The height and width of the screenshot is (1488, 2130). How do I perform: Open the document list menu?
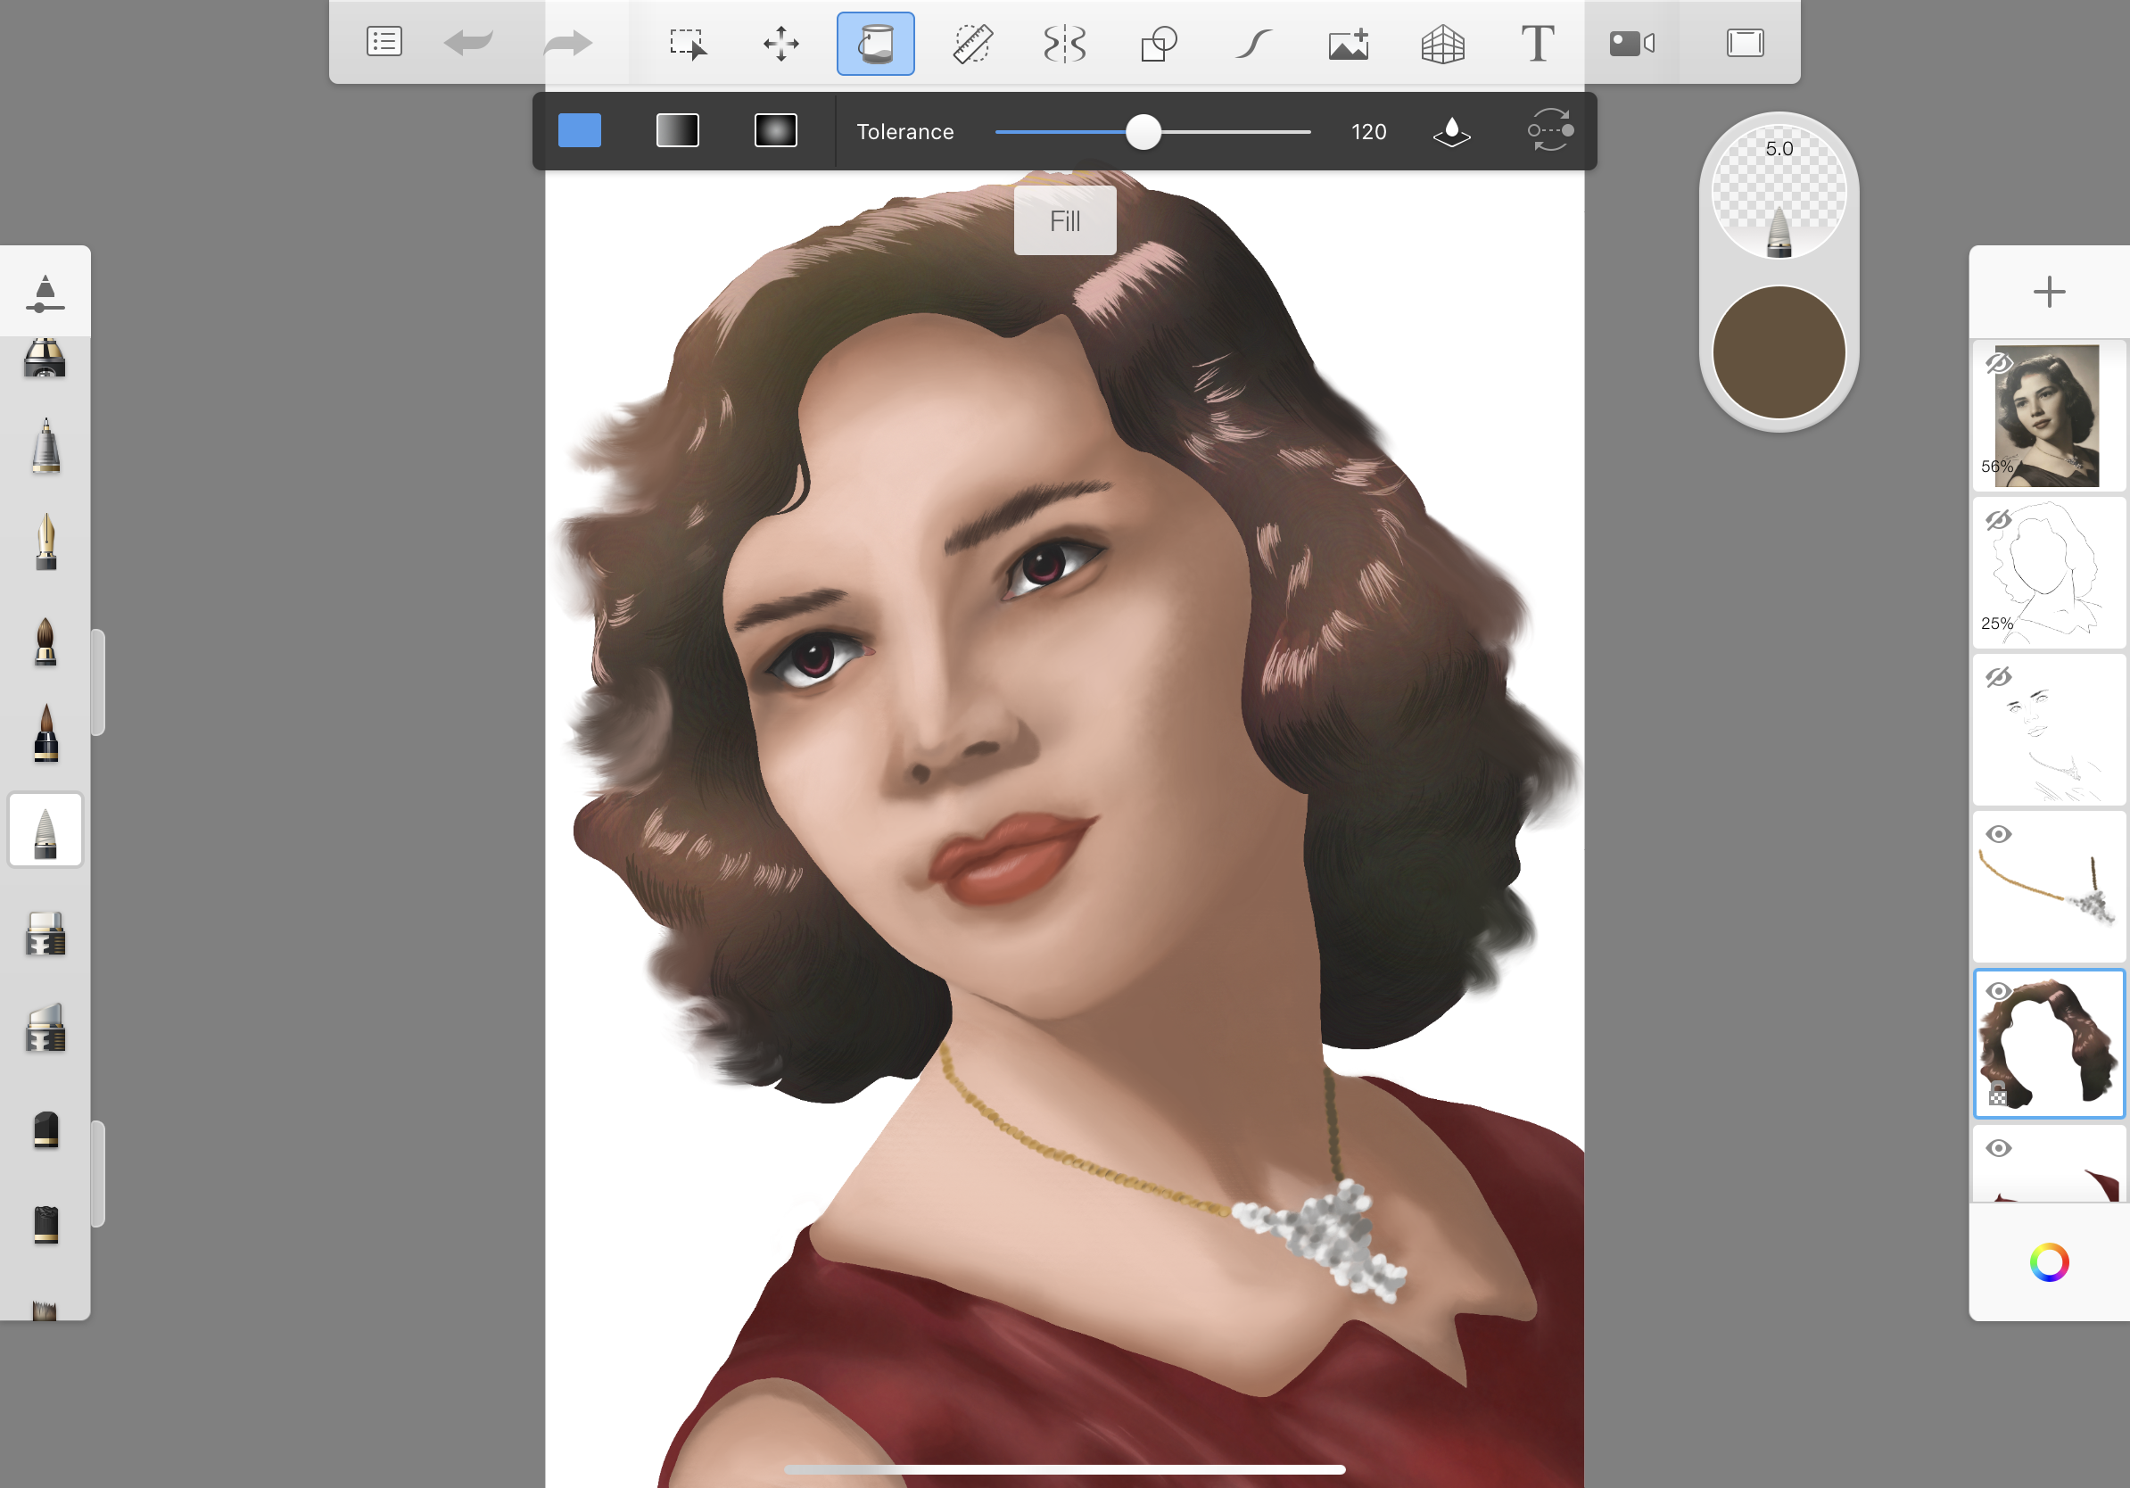pyautogui.click(x=384, y=42)
